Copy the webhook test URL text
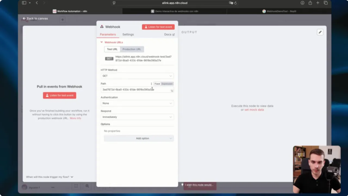Viewport: 348px width, 196px height. point(143,59)
